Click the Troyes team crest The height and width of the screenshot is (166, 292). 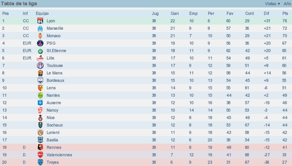click(x=40, y=162)
